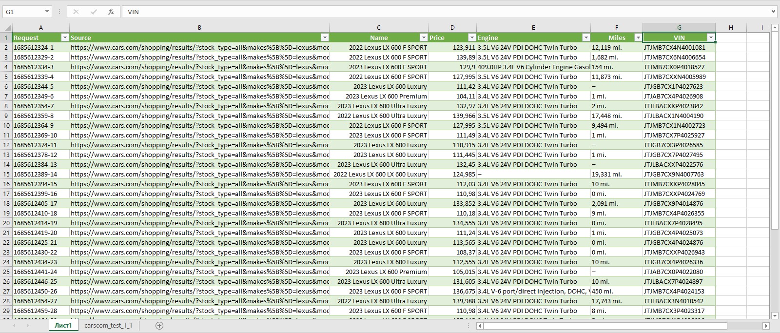Click previous-sheet navigation arrow

click(14, 326)
